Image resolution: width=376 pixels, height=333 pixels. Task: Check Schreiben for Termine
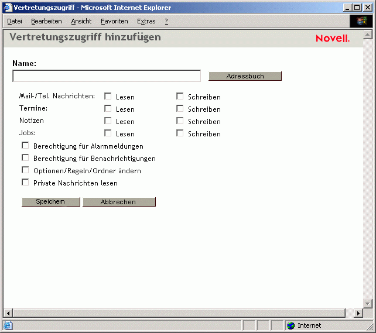(x=180, y=108)
